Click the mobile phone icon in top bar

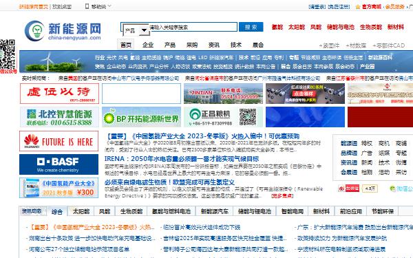(x=87, y=6)
